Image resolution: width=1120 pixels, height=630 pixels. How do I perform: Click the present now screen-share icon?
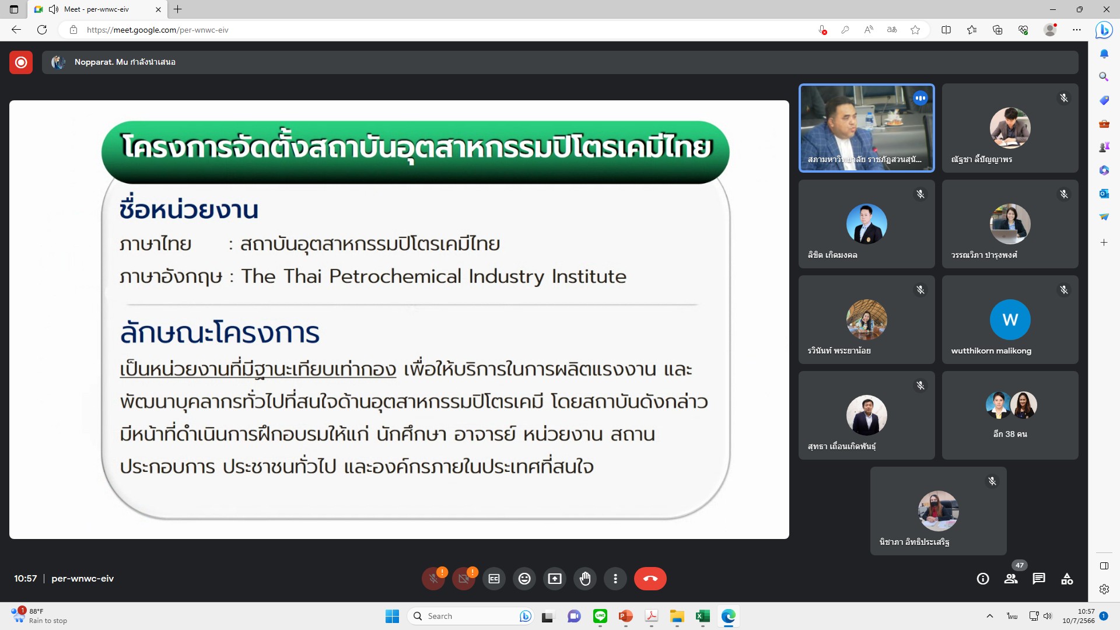(555, 579)
